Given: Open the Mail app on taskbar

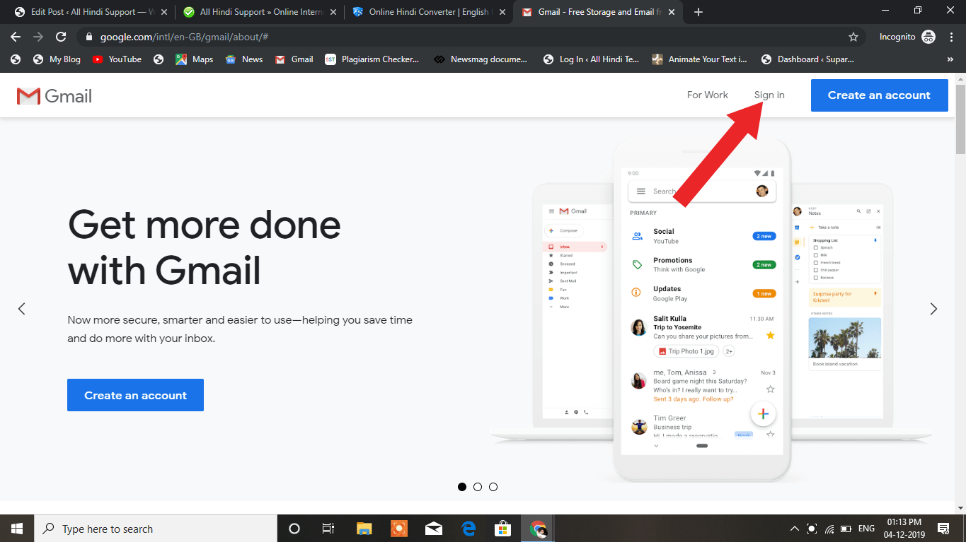Looking at the screenshot, I should click(x=434, y=529).
